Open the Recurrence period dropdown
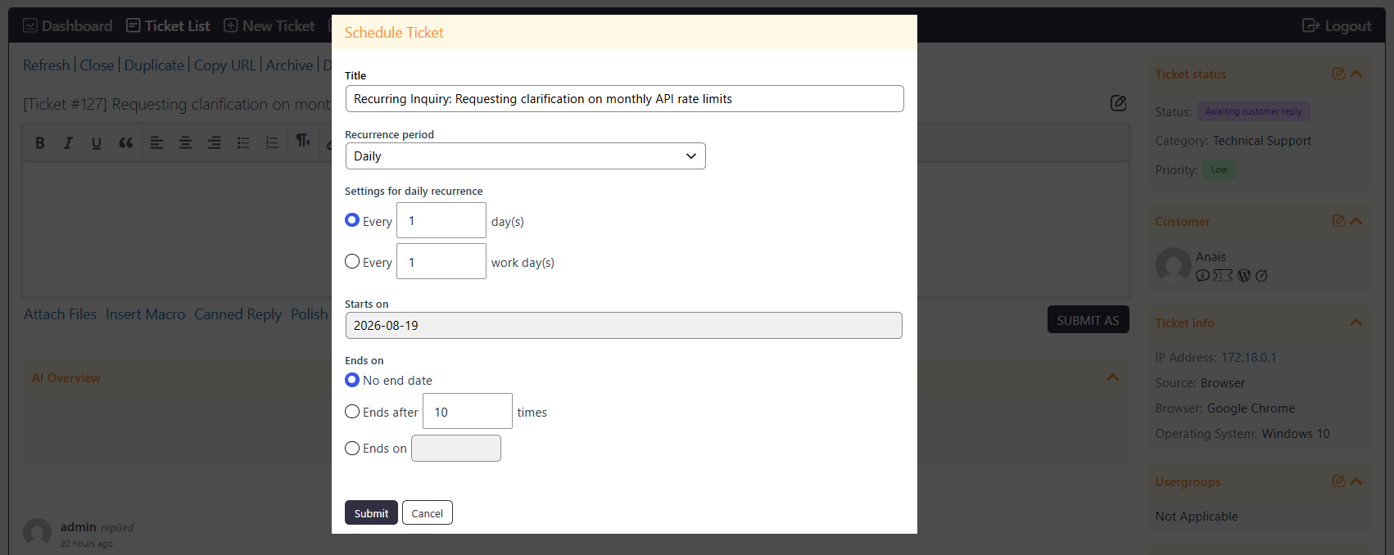The height and width of the screenshot is (555, 1394). pyautogui.click(x=525, y=156)
